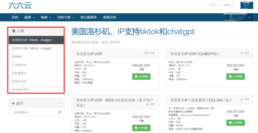Click the shopping cart icon beside 分類
The width and height of the screenshot is (258, 133).
tap(14, 31)
